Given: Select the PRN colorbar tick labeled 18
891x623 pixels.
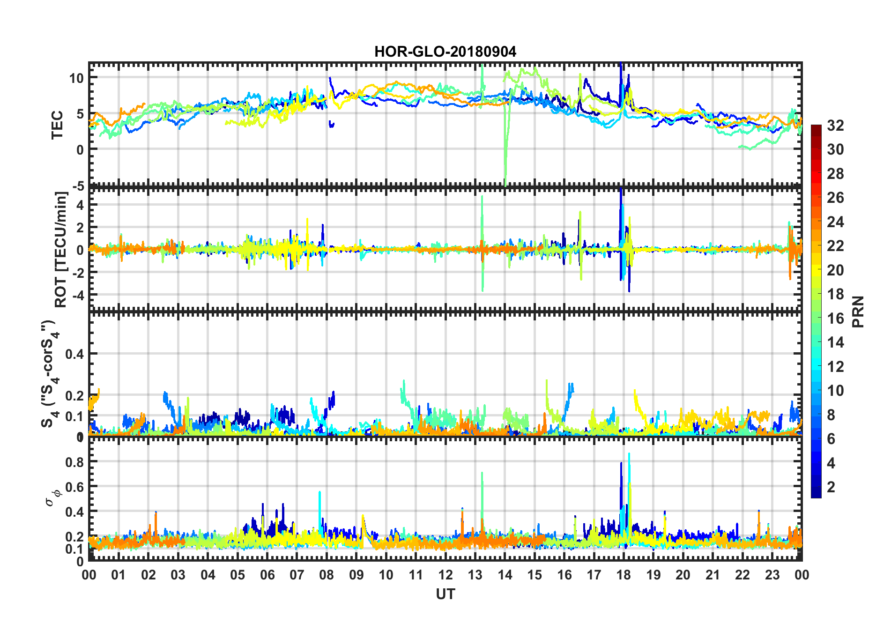Looking at the screenshot, I should coord(836,294).
